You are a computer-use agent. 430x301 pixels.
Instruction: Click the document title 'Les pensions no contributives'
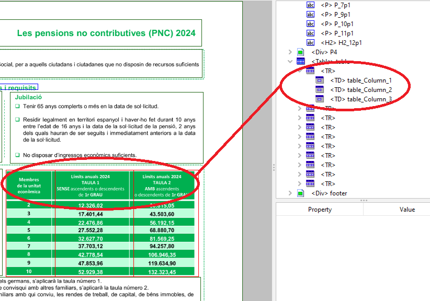coord(106,33)
